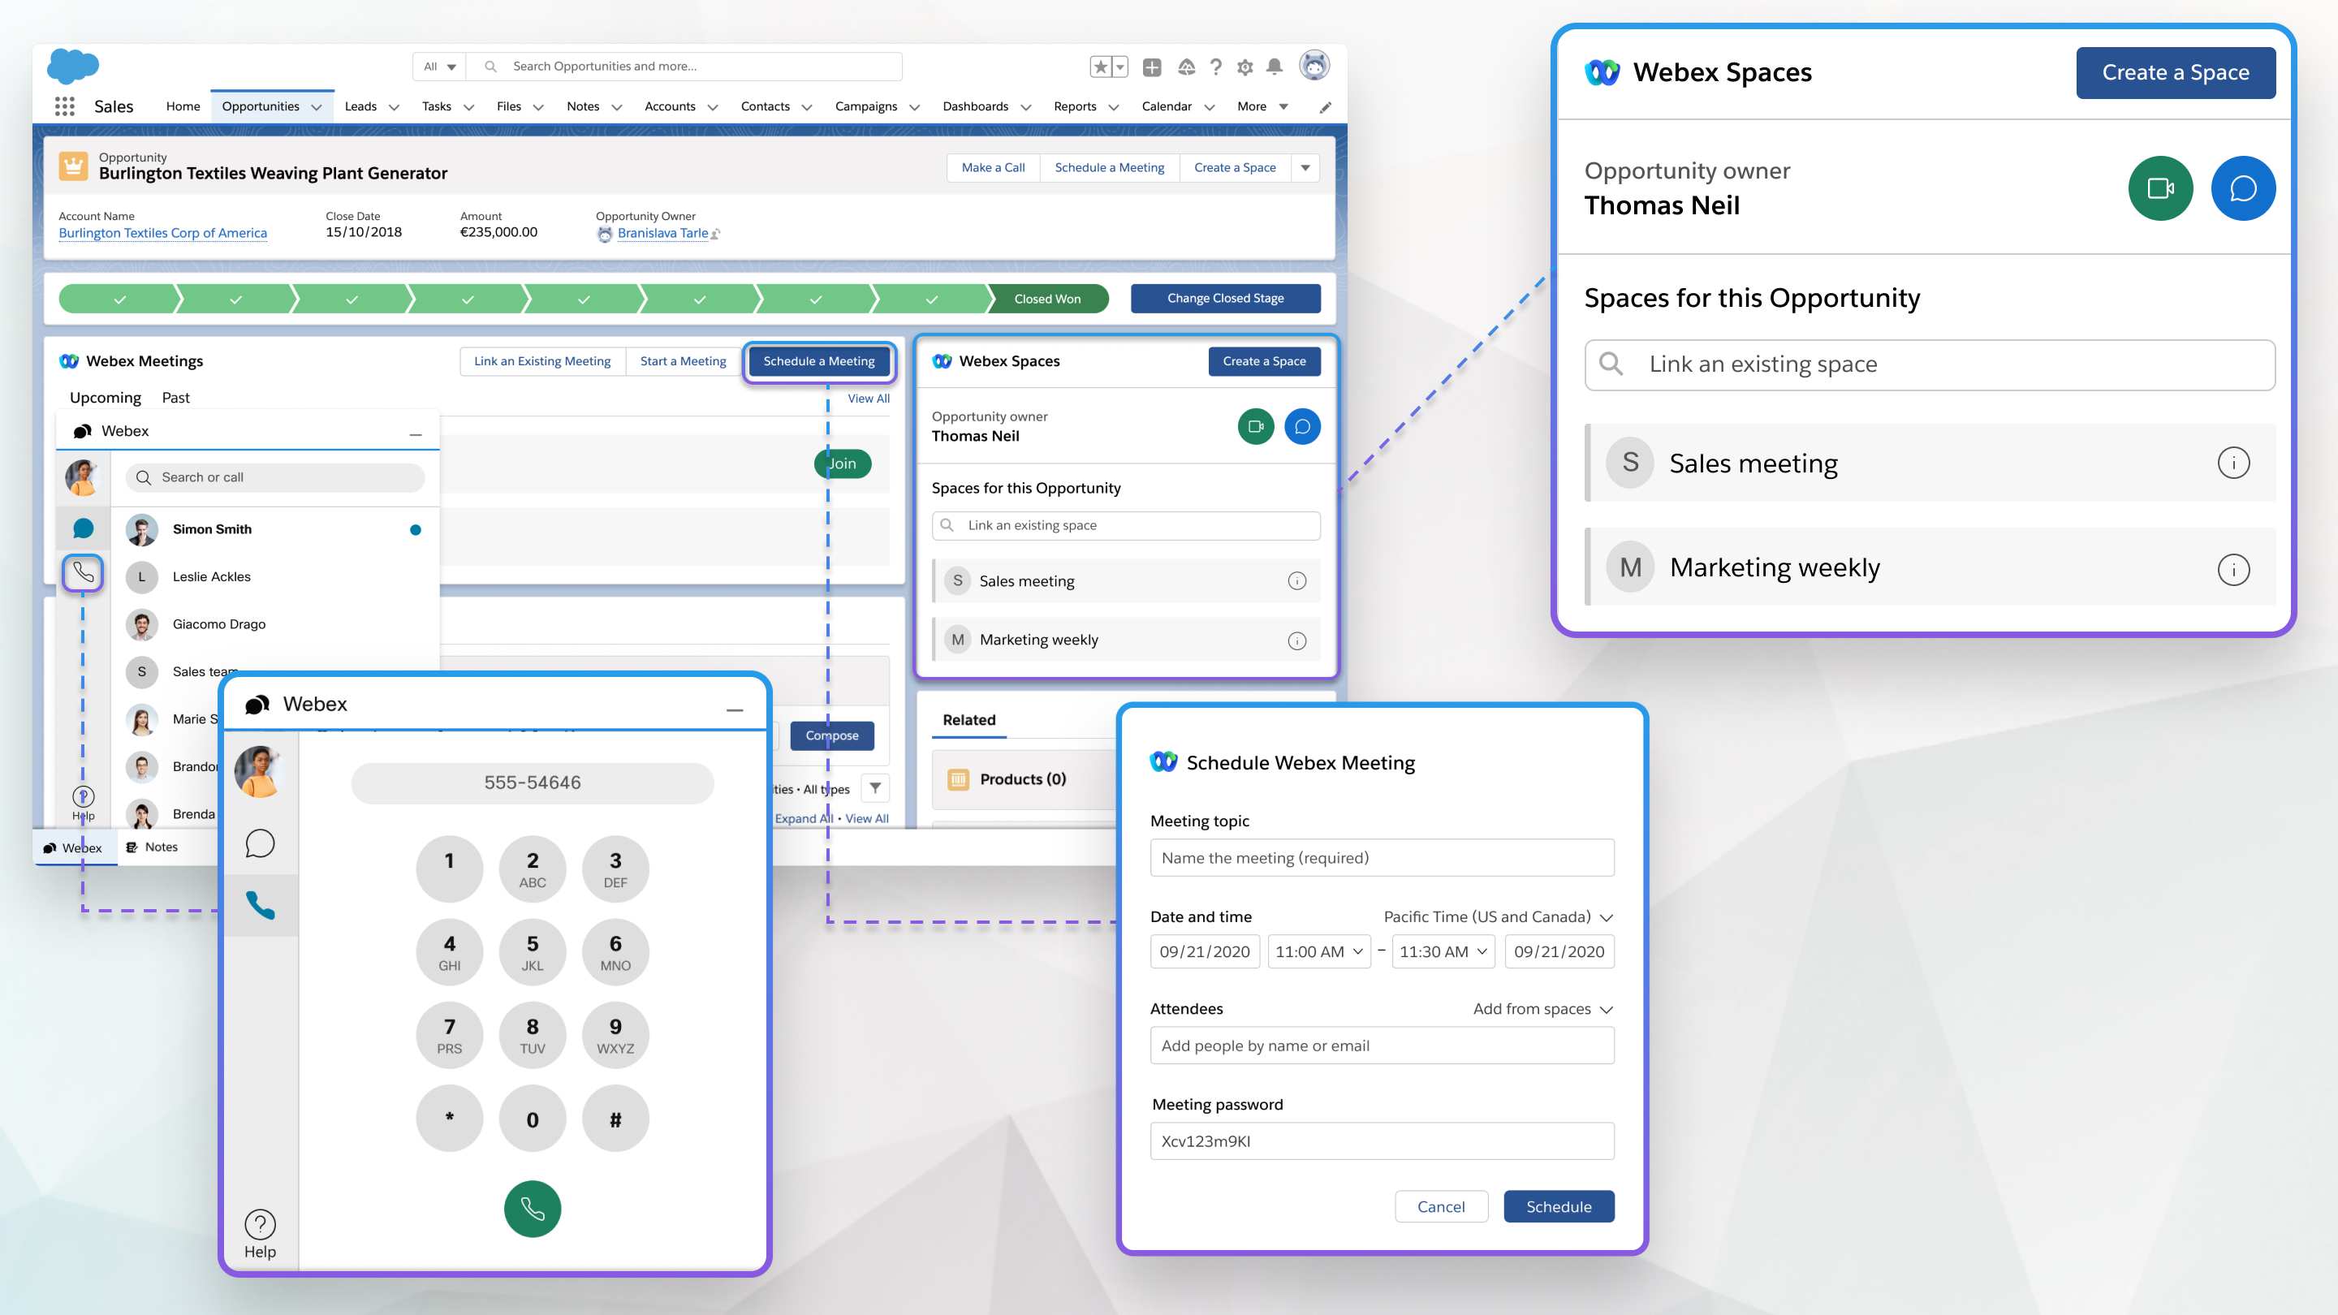
Task: Open the calling tab in small Webex sidebar
Action: [x=83, y=572]
